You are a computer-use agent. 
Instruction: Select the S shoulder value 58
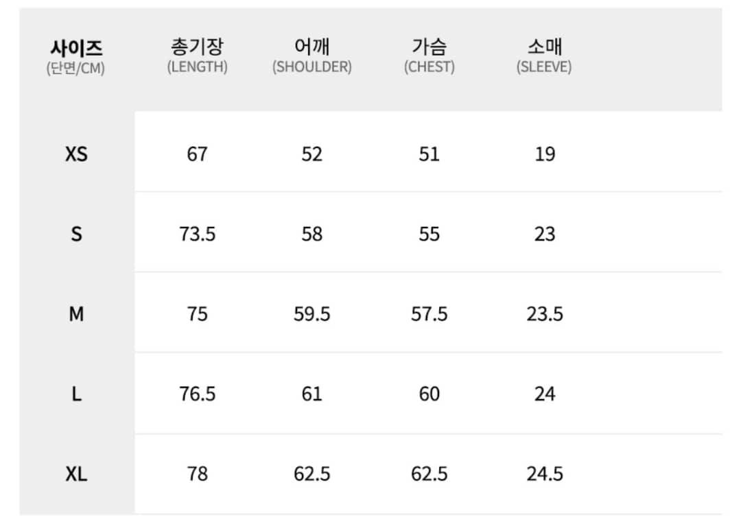tap(311, 234)
